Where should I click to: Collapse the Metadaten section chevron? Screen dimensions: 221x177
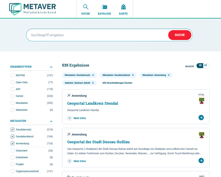(51, 121)
